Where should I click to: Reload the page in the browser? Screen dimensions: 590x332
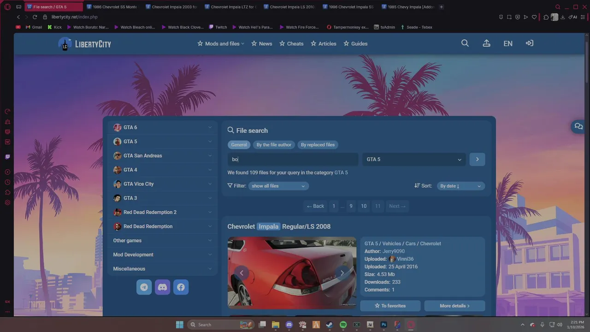[35, 17]
